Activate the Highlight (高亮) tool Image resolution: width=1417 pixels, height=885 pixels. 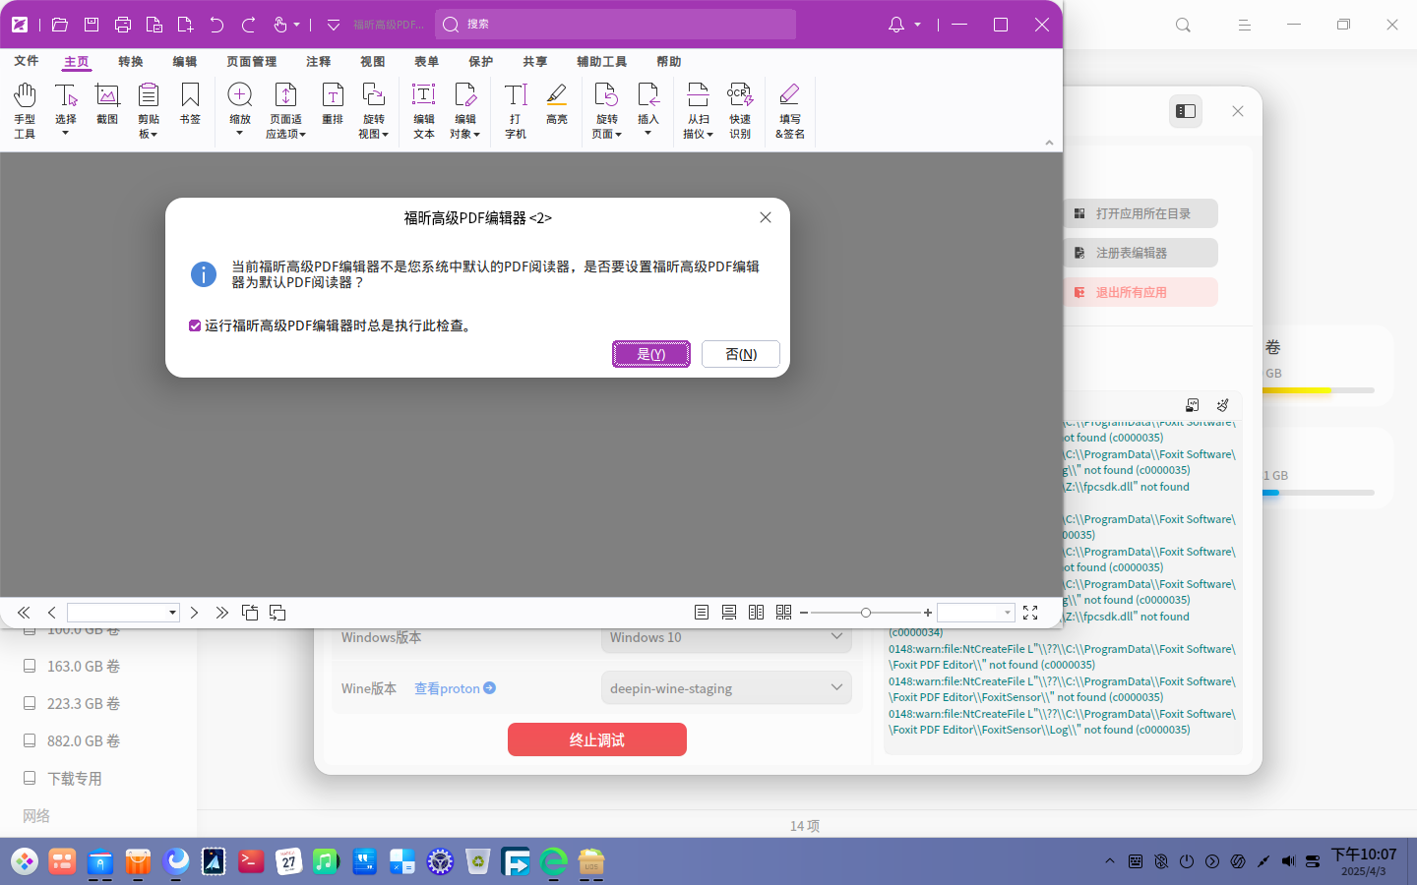pyautogui.click(x=557, y=104)
